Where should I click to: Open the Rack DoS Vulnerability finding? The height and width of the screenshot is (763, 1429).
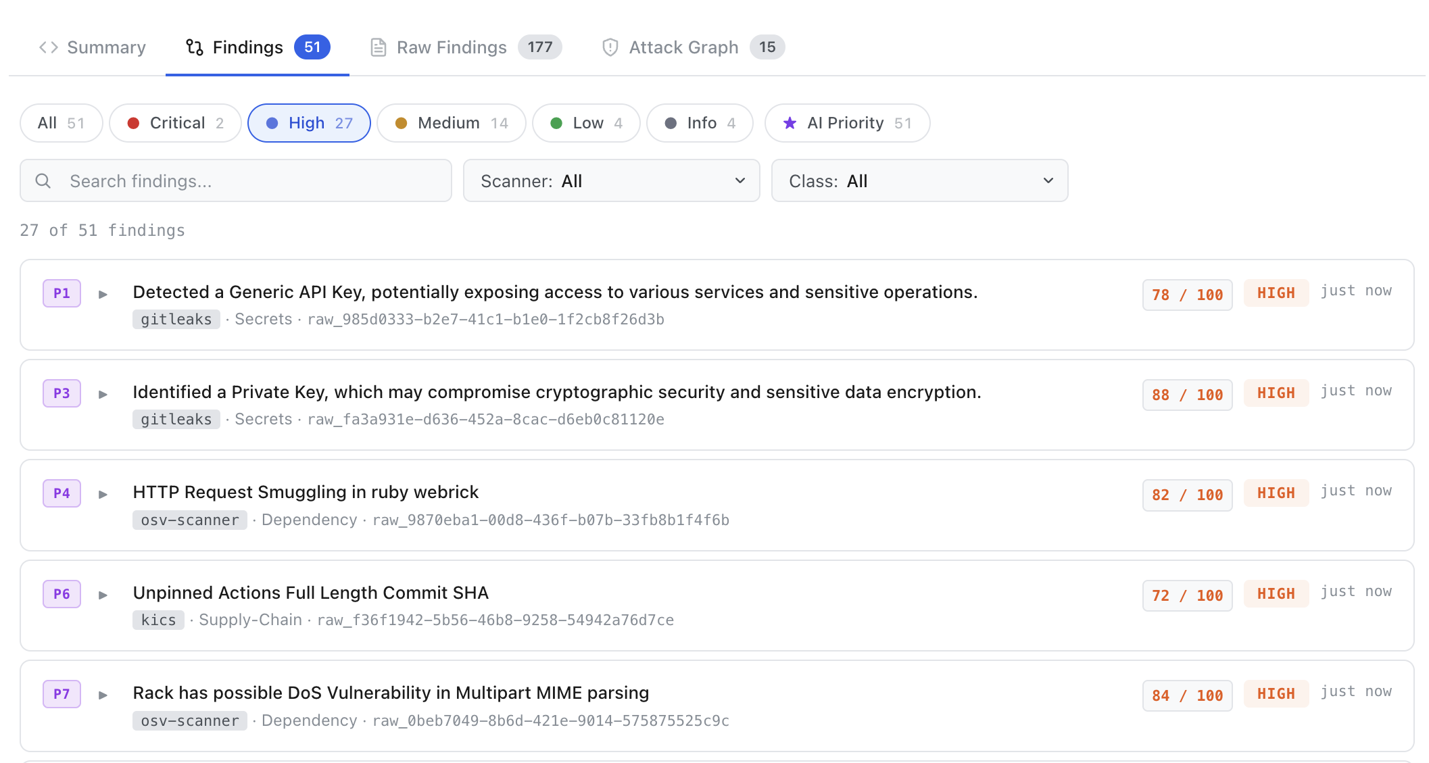[391, 693]
